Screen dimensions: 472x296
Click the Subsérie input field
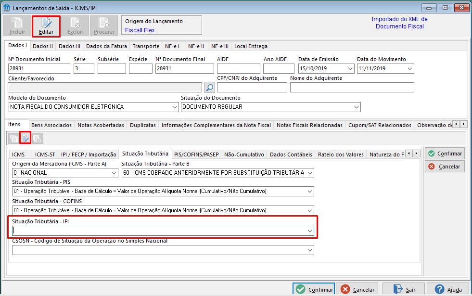click(112, 69)
